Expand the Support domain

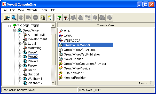(x=20, y=74)
